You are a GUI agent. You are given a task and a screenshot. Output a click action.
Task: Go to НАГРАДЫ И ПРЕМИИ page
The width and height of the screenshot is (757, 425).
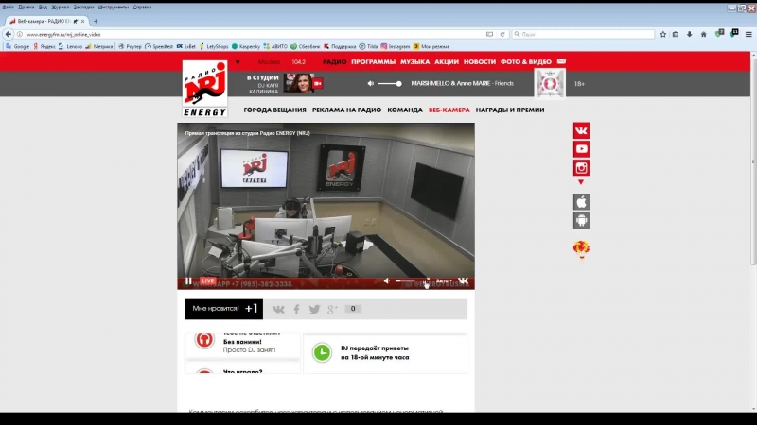coord(510,110)
